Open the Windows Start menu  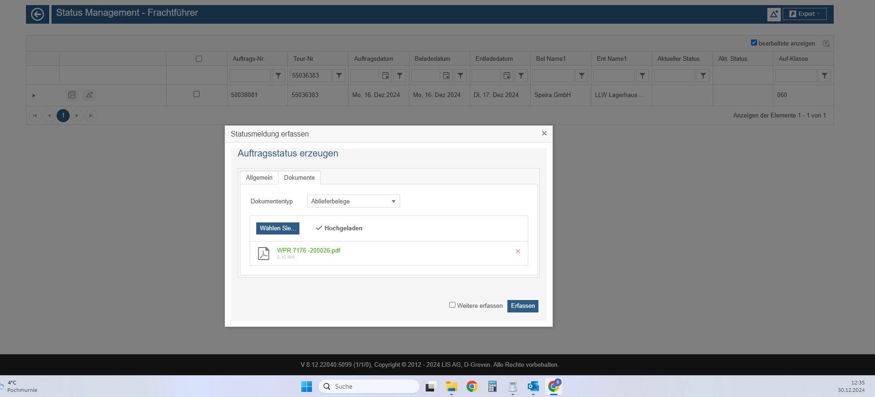pos(306,386)
